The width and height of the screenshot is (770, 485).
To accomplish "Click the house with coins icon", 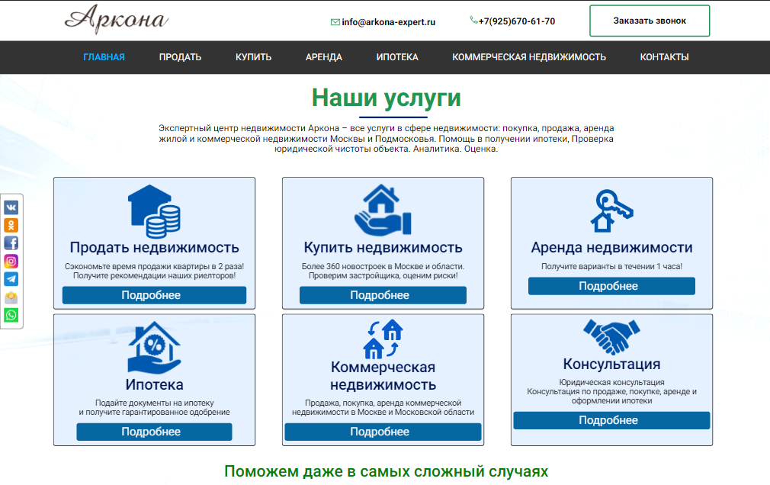I will (154, 211).
